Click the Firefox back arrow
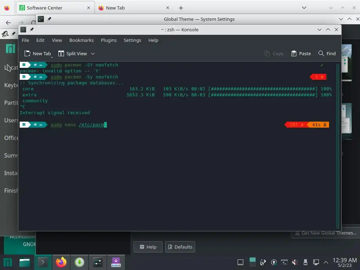The width and height of the screenshot is (360, 270). click(x=8, y=22)
